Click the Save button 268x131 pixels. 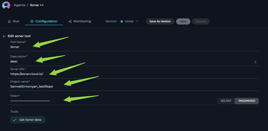pos(183,21)
